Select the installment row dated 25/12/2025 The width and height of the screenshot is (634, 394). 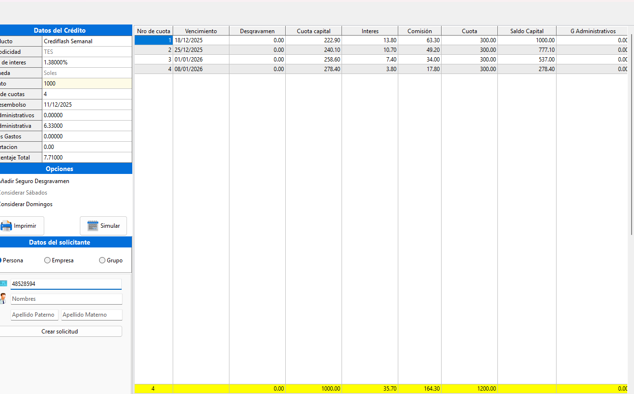click(x=201, y=50)
